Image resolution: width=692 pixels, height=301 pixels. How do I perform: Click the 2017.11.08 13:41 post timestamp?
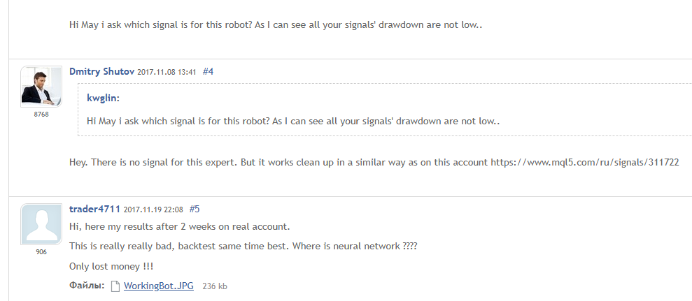(167, 72)
